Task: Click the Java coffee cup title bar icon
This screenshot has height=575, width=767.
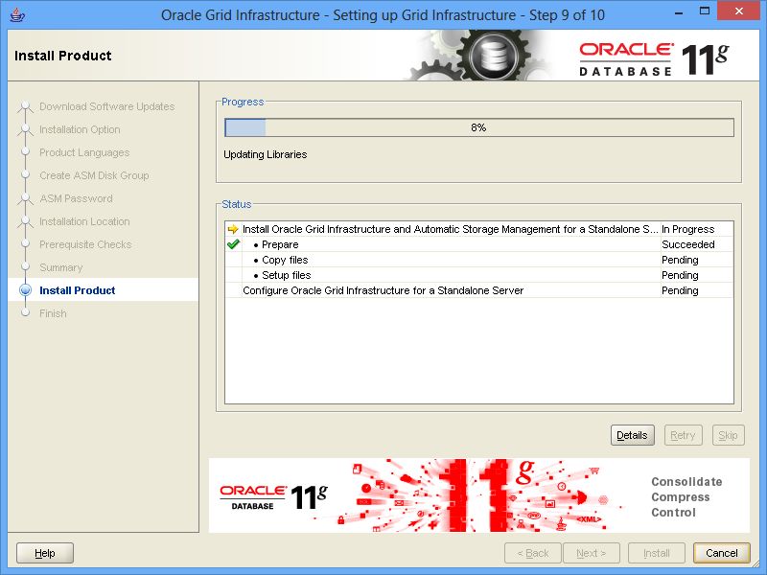Action: coord(17,14)
